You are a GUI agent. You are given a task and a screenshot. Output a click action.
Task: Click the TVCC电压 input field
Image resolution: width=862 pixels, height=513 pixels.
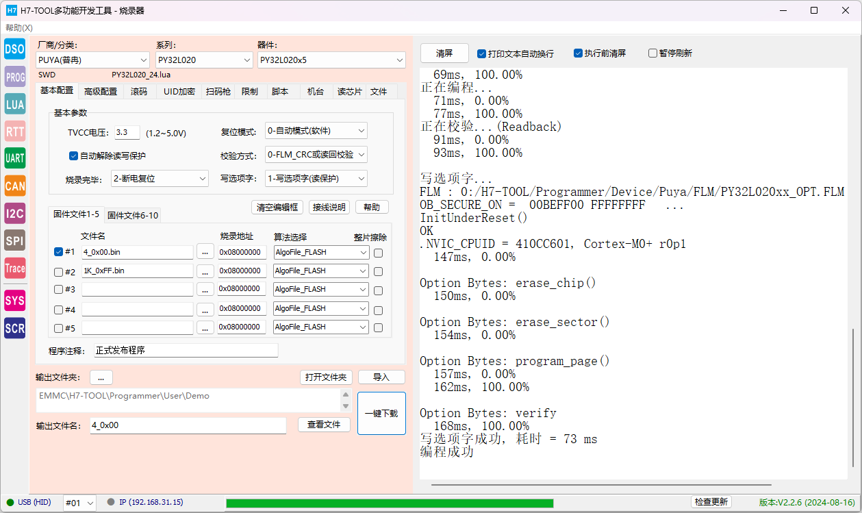[x=127, y=132]
